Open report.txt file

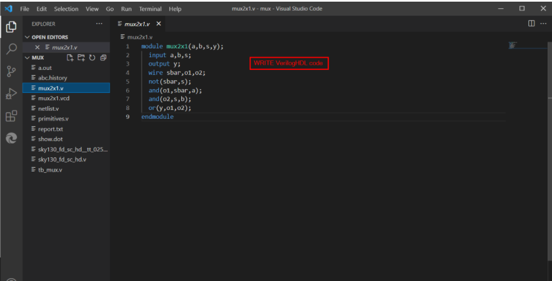pyautogui.click(x=66, y=129)
